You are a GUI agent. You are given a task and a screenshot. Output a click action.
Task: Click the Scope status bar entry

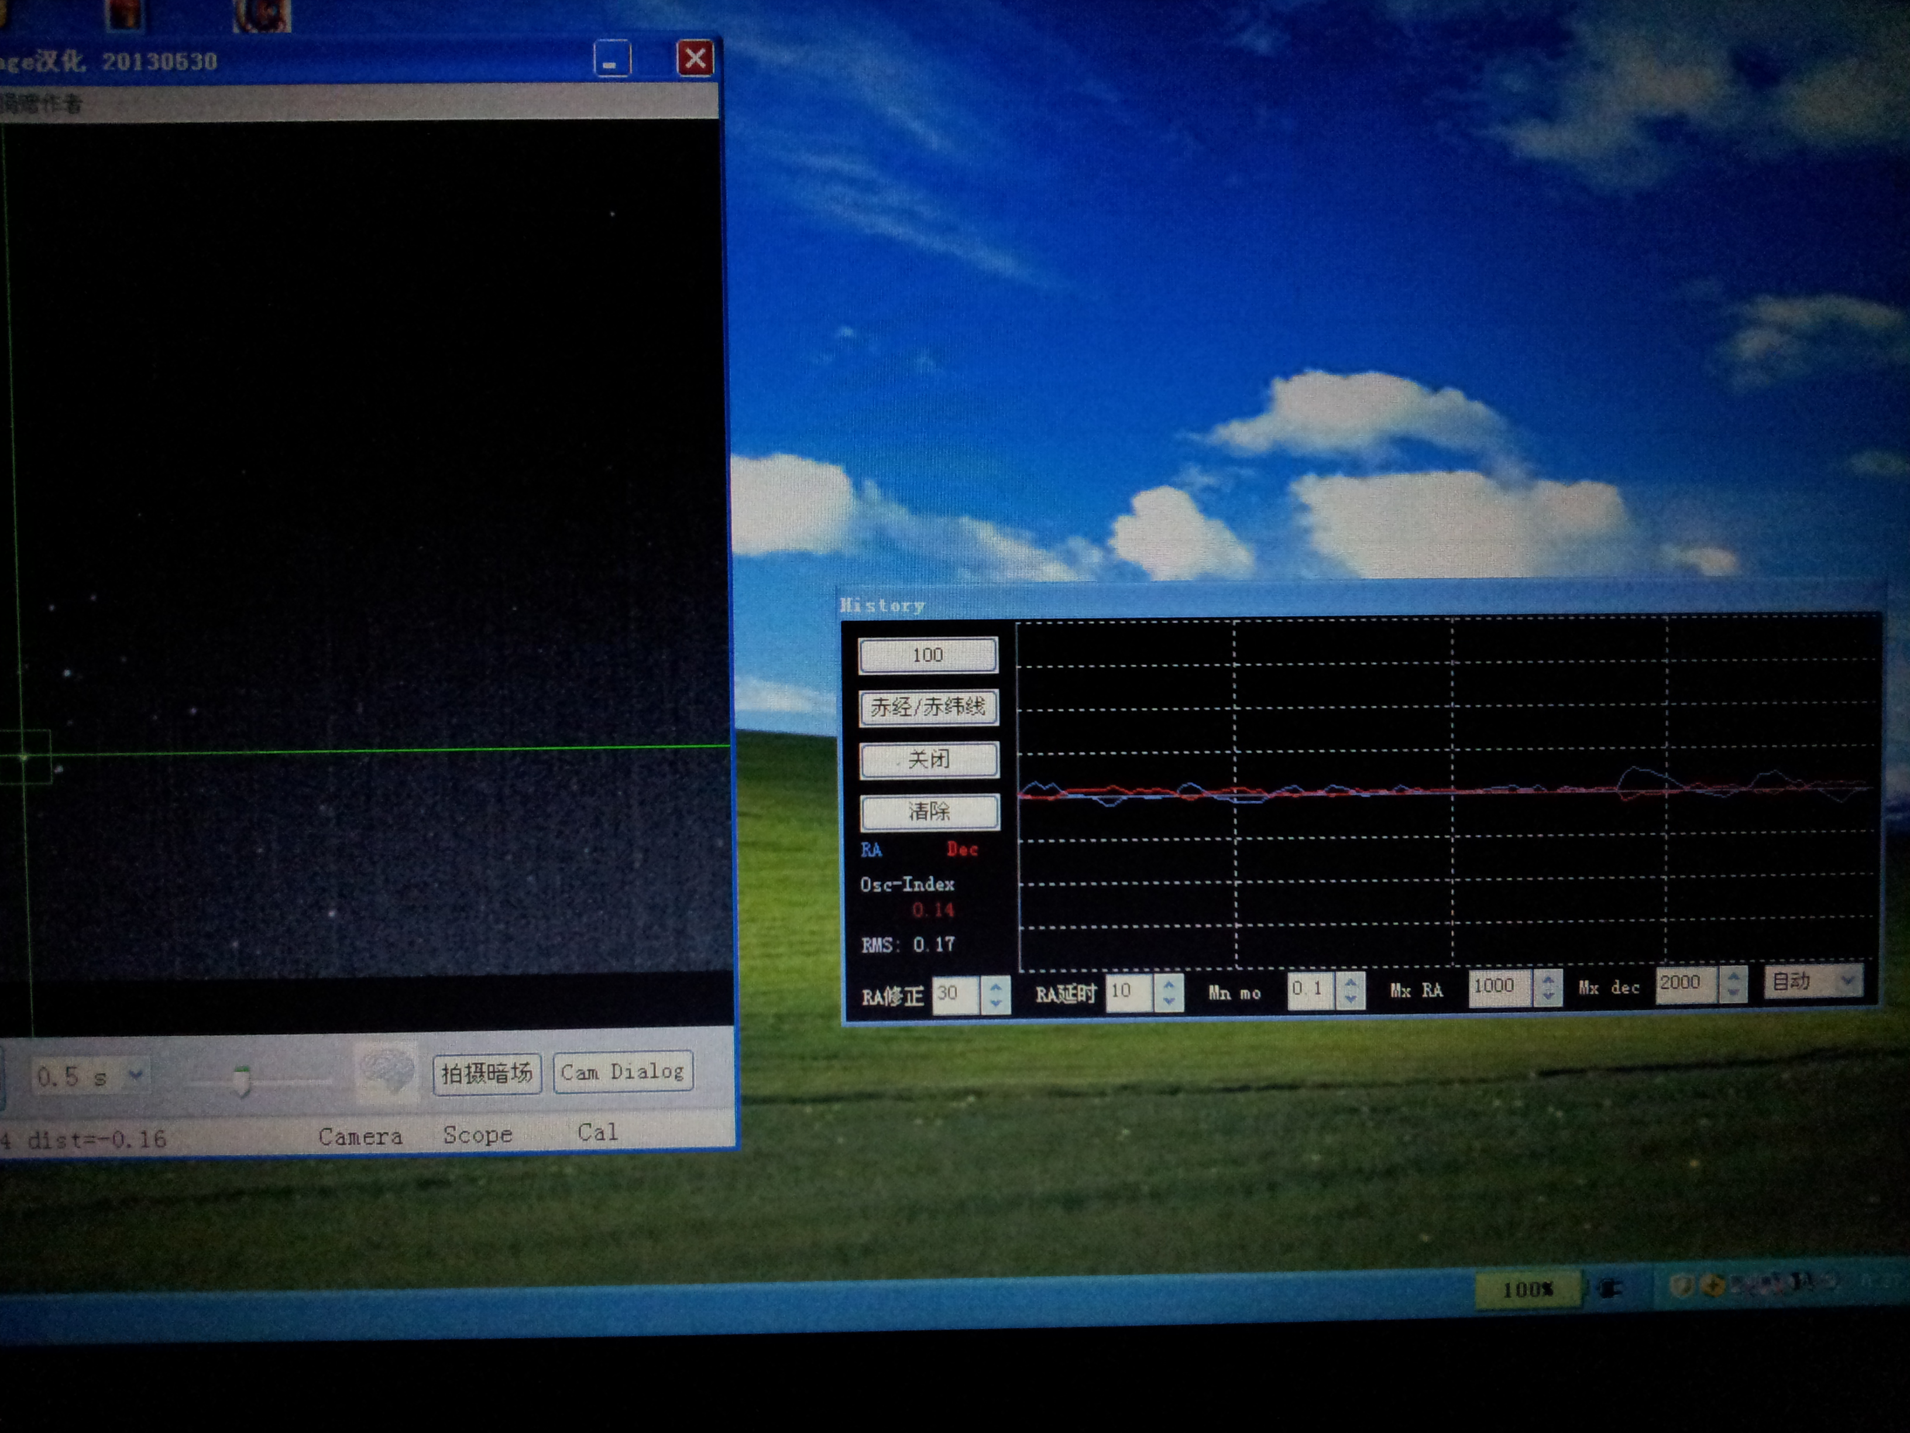[x=477, y=1135]
